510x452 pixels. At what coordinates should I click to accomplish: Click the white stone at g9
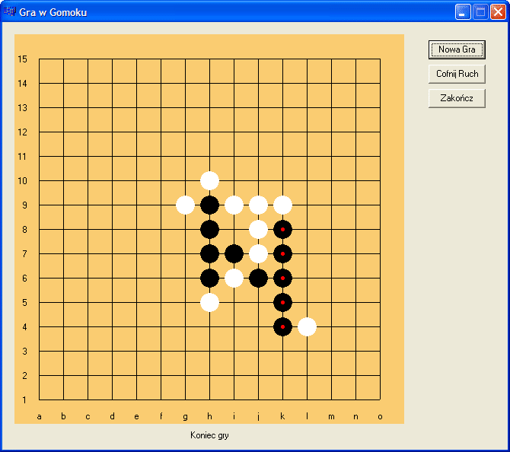point(185,205)
